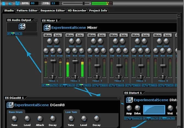Image resolution: width=184 pixels, height=128 pixels.
Task: Click Track 1 volume fader handle
Action: [53, 61]
